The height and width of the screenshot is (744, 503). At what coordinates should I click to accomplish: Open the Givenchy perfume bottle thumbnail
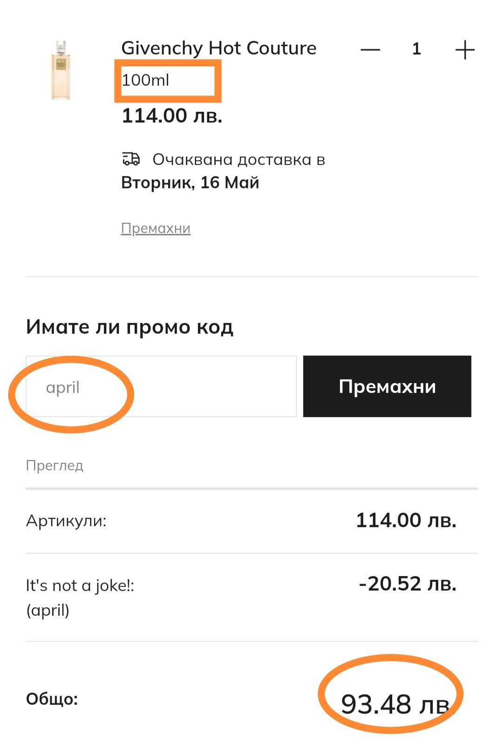coord(61,70)
